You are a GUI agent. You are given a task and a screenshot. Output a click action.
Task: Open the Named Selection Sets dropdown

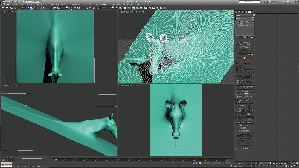pos(108,8)
